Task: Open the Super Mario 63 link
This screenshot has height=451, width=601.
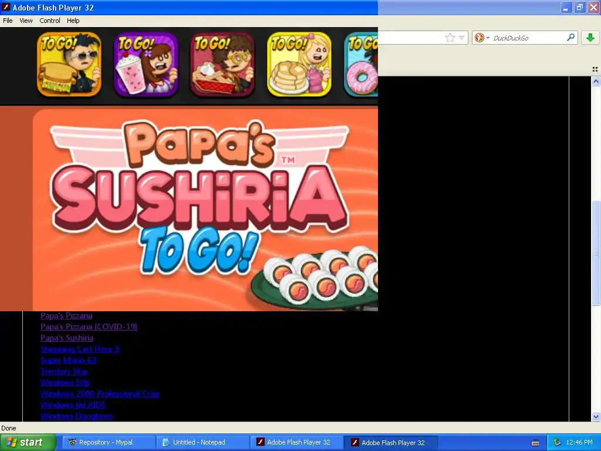Action: point(68,360)
